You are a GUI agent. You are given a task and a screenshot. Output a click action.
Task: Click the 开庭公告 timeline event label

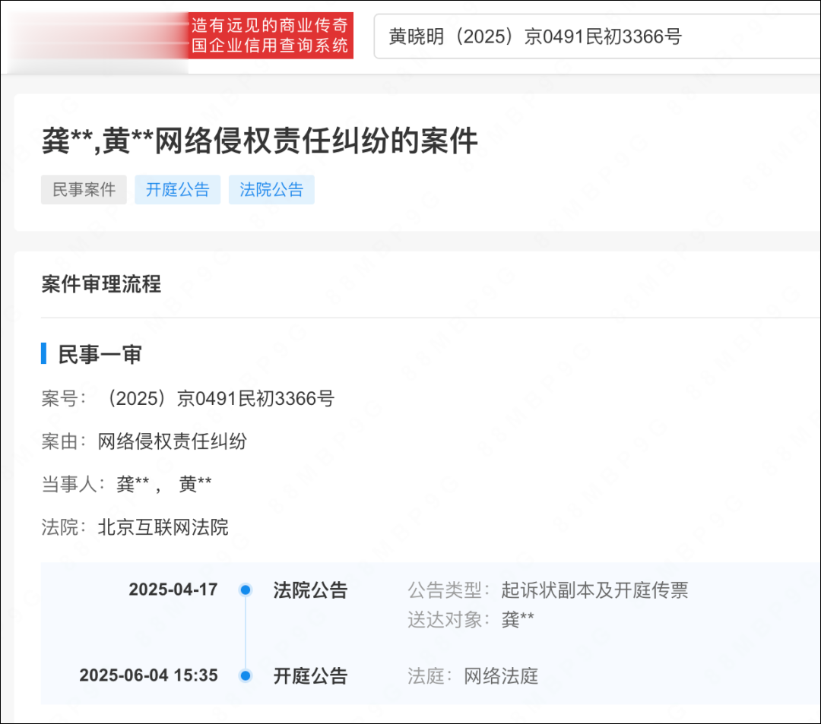[310, 676]
